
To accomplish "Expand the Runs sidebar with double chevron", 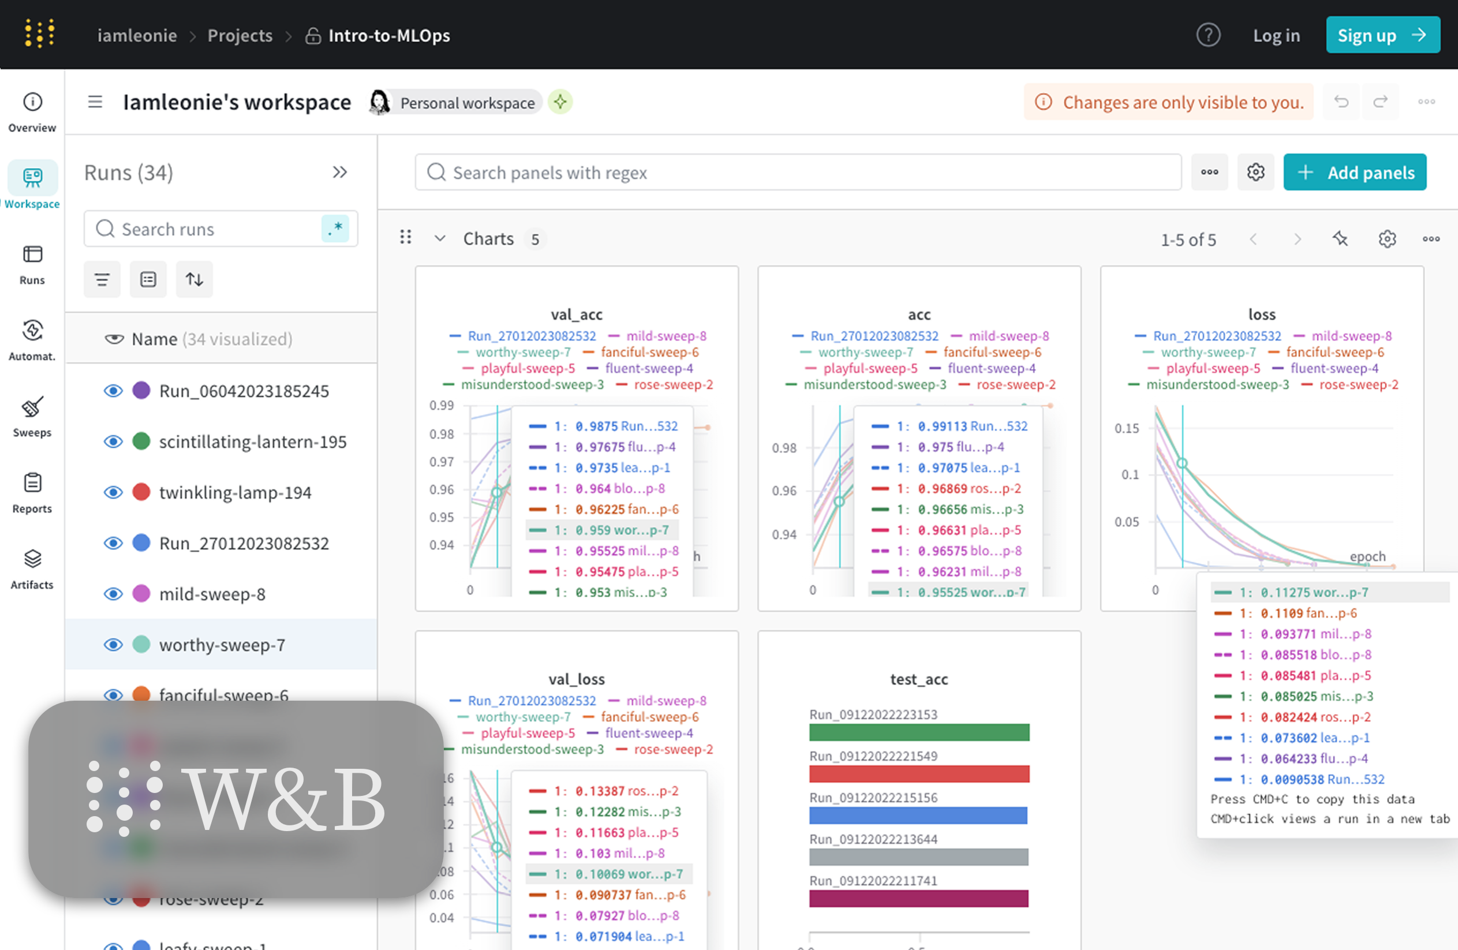I will tap(340, 172).
